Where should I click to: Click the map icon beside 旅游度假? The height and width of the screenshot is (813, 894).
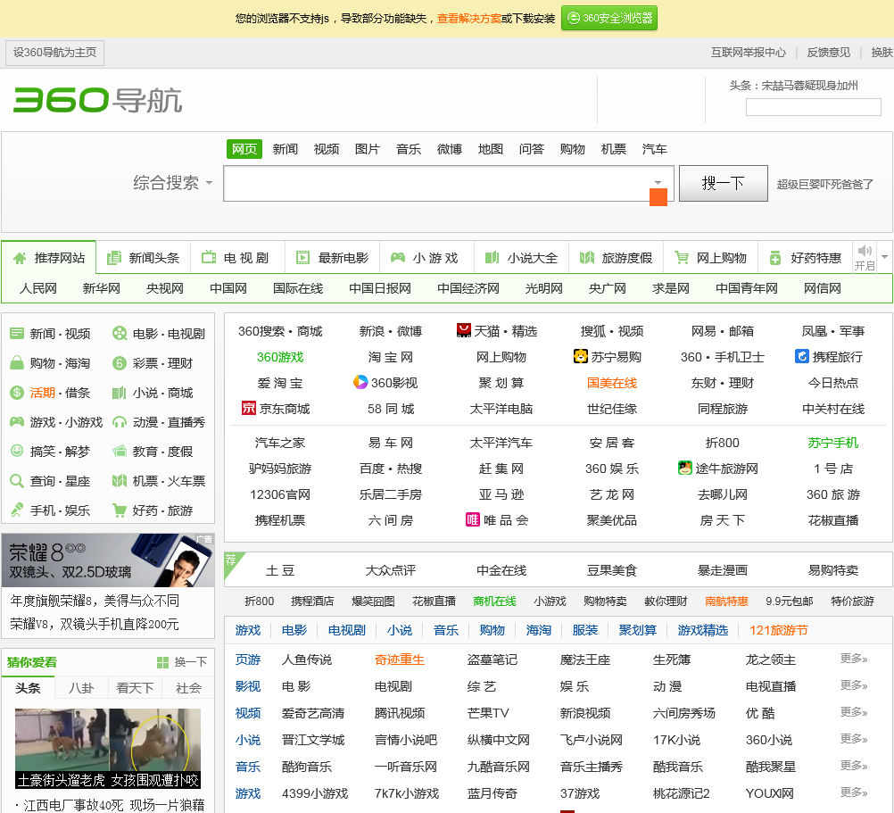pos(587,258)
